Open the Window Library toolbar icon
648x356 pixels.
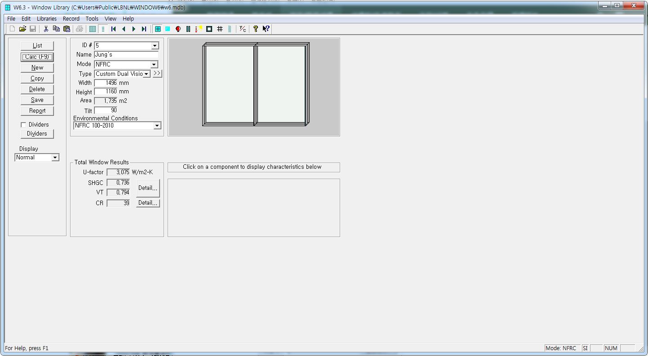click(x=158, y=29)
